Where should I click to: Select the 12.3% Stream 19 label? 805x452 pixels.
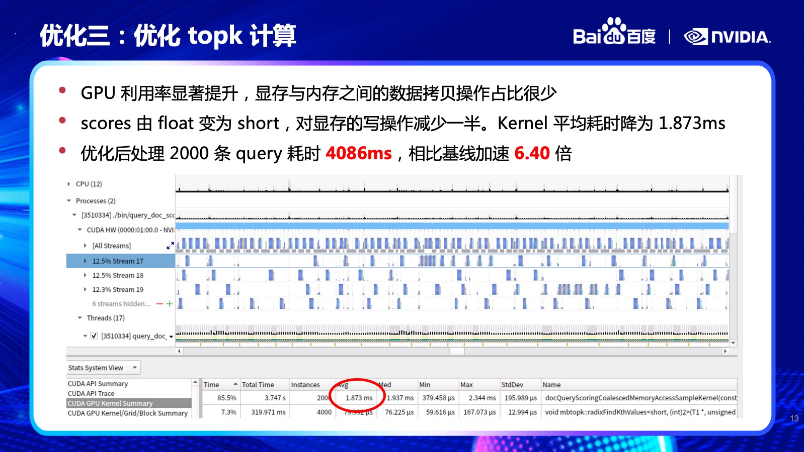click(x=118, y=289)
